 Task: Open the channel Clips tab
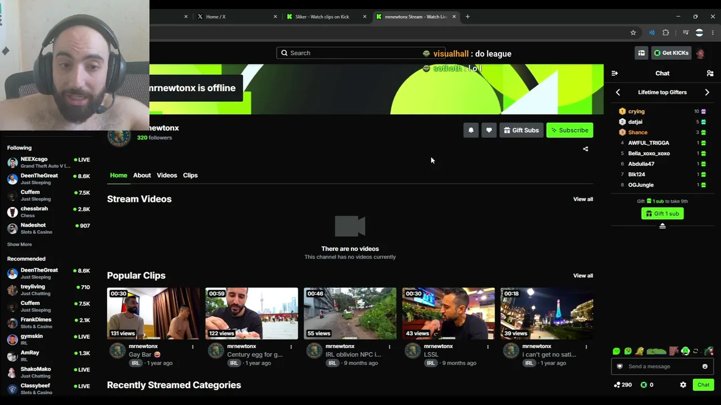(190, 175)
